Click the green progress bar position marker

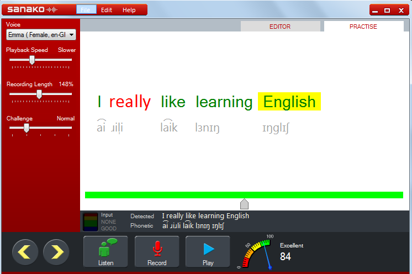coord(244,203)
